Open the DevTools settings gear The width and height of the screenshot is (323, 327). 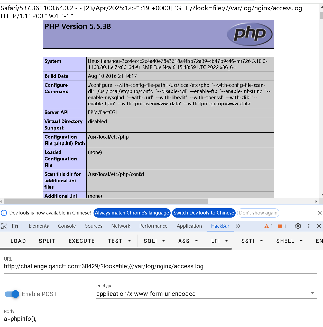[298, 226]
